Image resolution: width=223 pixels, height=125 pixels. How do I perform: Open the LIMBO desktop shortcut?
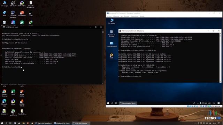click(x=31, y=14)
